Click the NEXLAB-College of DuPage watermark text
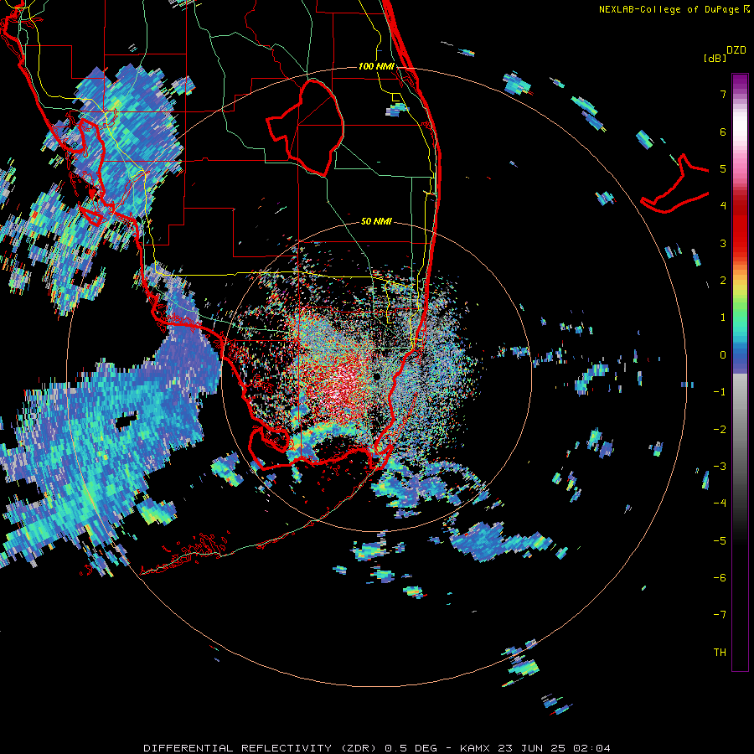754x754 pixels. tap(674, 9)
